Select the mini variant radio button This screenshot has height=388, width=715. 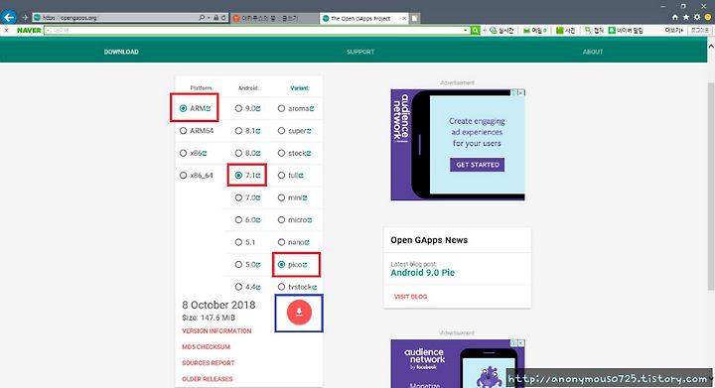point(281,197)
